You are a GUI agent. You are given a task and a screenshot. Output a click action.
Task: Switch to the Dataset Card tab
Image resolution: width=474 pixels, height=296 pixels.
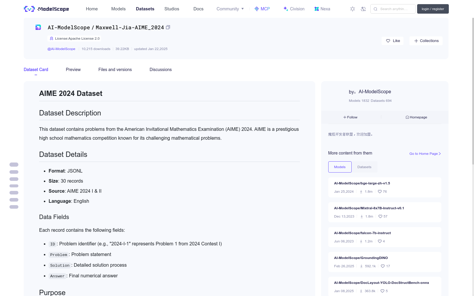coord(36,70)
